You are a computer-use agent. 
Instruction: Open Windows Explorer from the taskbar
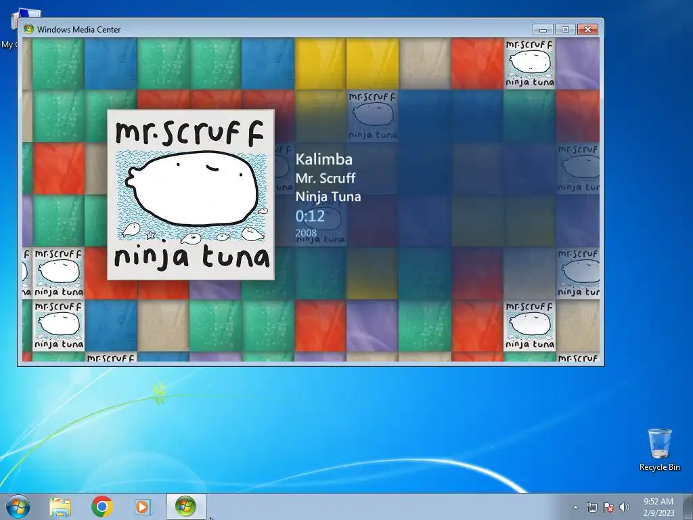60,506
